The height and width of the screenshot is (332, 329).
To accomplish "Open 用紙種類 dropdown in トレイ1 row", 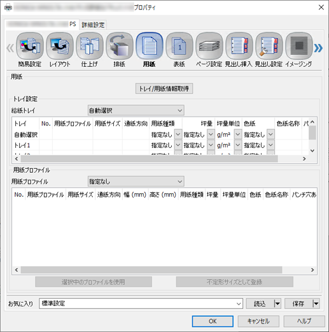I will pos(178,145).
